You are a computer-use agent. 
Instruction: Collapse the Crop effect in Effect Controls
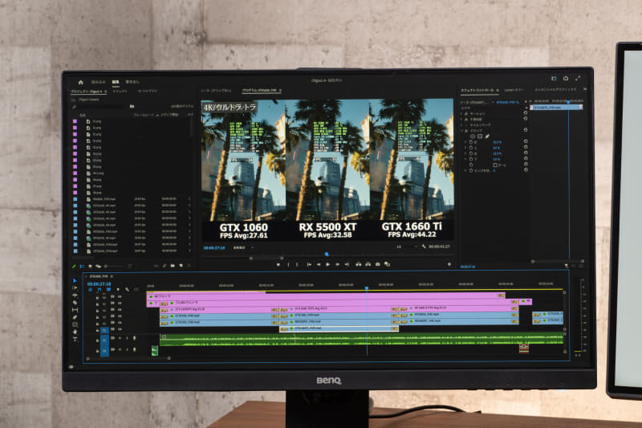point(462,131)
